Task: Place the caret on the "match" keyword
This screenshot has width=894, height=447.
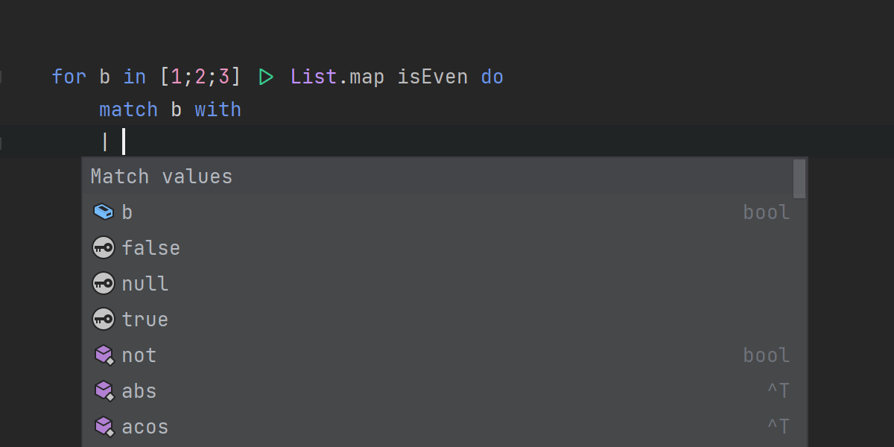Action: [x=128, y=110]
